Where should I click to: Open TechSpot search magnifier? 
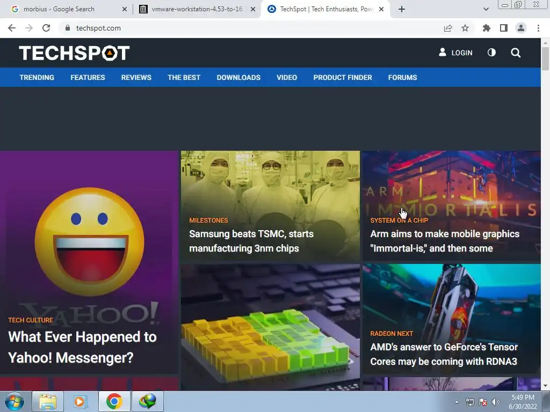tap(516, 53)
